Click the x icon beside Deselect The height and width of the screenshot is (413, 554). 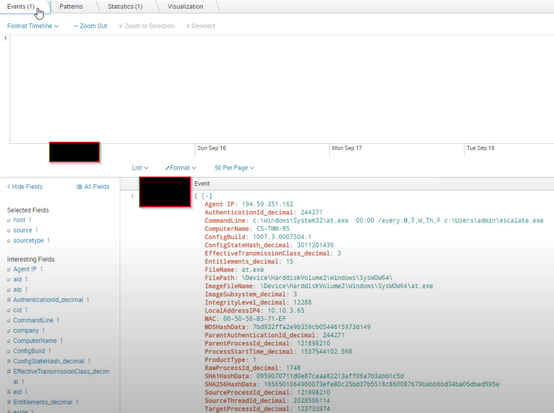coord(187,26)
